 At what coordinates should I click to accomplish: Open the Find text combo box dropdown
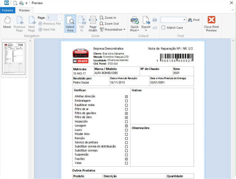(184, 20)
